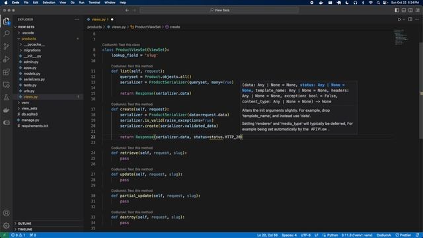Image resolution: width=423 pixels, height=238 pixels.
Task: Open the Testing flask icon view
Action: (6, 97)
